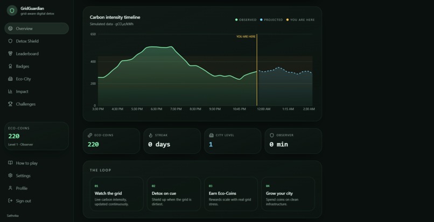Click the observed intensity peak near 6:30 PM
The width and height of the screenshot is (434, 222).
(156, 47)
